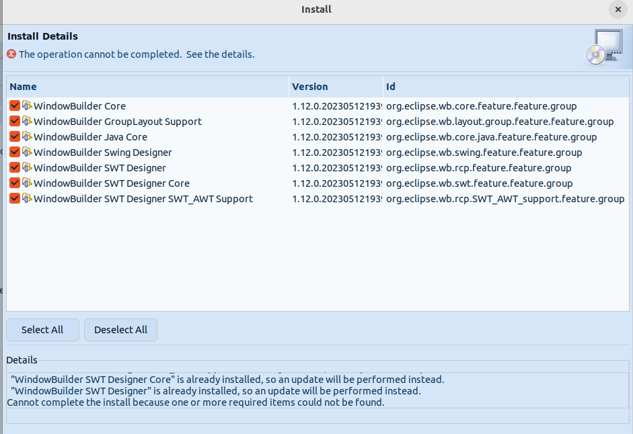This screenshot has height=434, width=633.
Task: Click the red error icon in the banner
Action: pos(11,54)
